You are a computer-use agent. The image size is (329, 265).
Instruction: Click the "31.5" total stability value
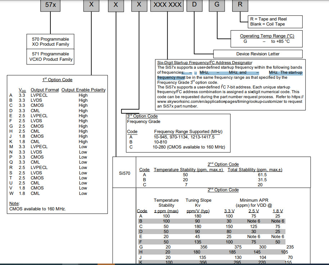point(262,180)
